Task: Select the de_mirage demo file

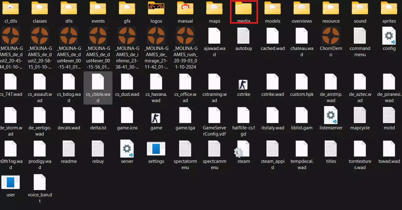Action: [156, 48]
